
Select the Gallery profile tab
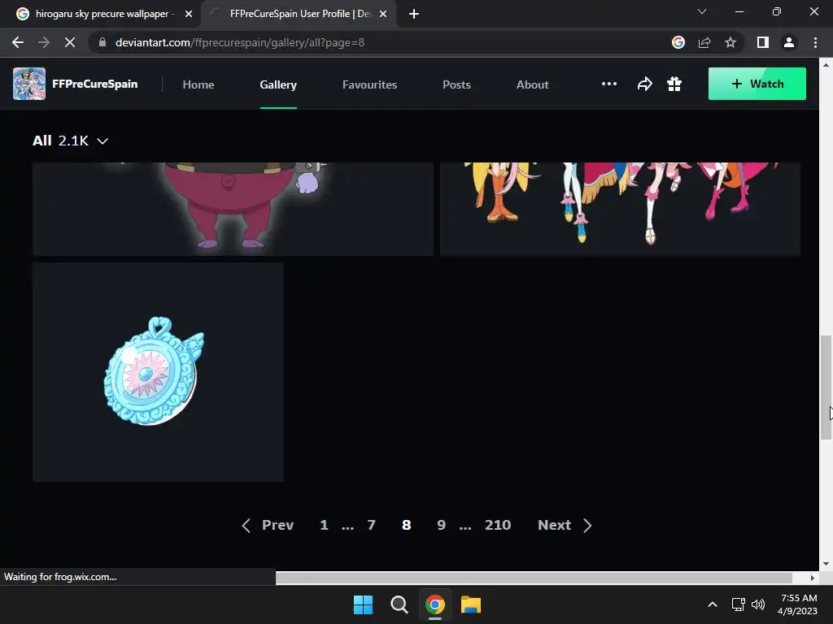[x=278, y=84]
